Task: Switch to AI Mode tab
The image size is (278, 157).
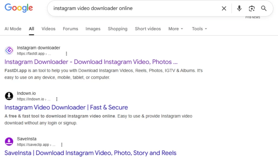Action: point(13,29)
